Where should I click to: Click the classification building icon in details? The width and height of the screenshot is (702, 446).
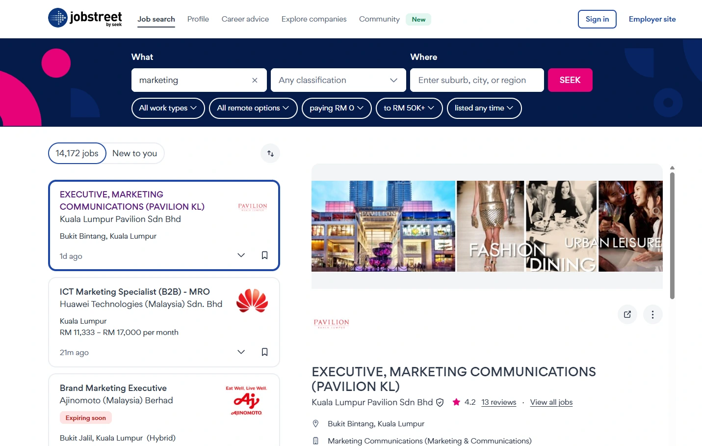[316, 441]
